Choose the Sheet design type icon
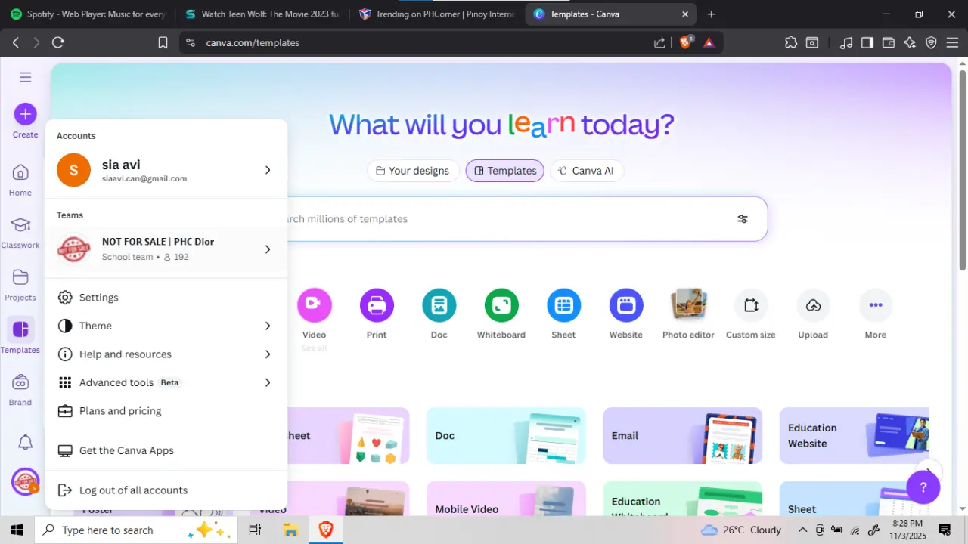This screenshot has width=968, height=544. coord(563,305)
